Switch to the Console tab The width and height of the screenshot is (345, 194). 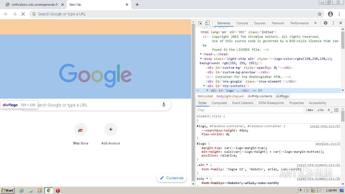[242, 23]
